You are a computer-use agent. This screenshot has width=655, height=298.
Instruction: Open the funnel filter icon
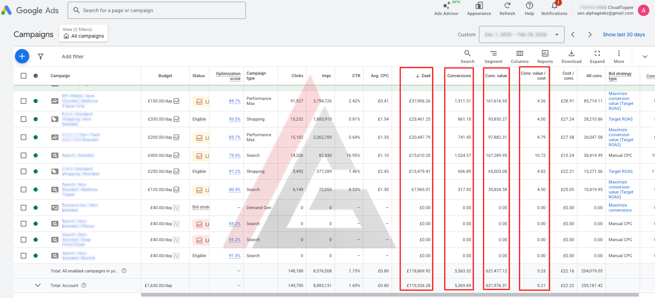point(41,57)
